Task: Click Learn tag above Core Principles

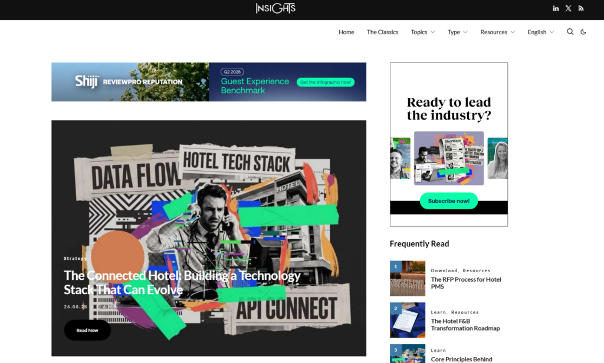Action: (438, 350)
